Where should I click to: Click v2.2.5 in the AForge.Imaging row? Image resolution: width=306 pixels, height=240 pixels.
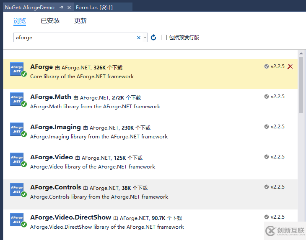pos(277,127)
